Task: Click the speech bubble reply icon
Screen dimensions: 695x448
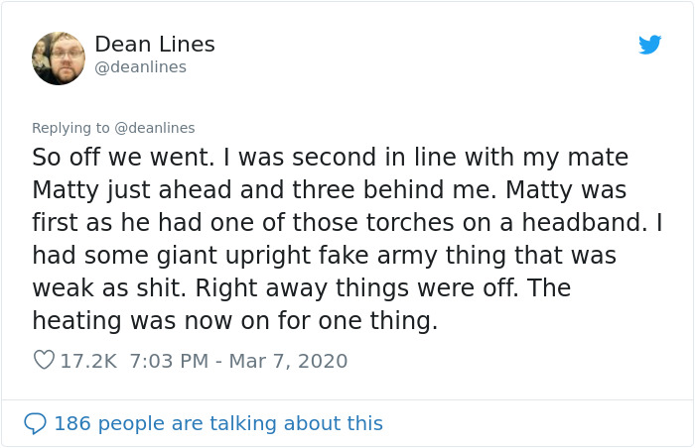Action: tap(35, 423)
